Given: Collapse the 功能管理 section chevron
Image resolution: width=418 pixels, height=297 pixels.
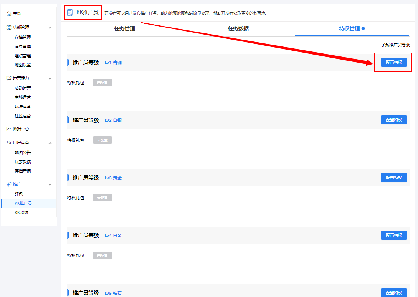Looking at the screenshot, I should [50, 28].
